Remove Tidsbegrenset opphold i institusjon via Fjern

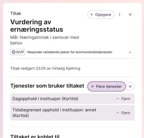(123, 113)
